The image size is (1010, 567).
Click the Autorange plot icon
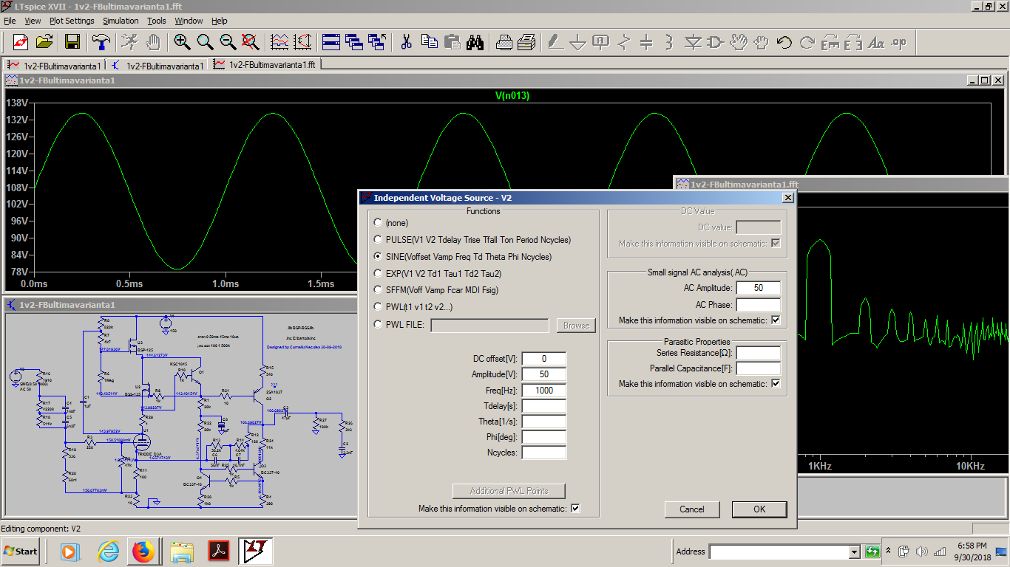[279, 42]
